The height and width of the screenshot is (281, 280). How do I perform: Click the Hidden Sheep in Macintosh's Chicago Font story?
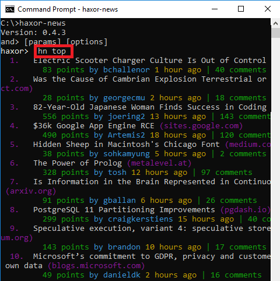coord(127,145)
